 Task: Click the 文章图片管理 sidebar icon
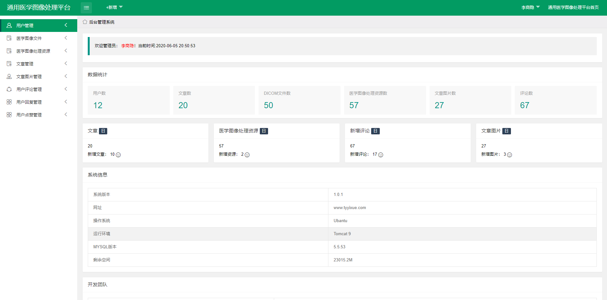(9, 76)
